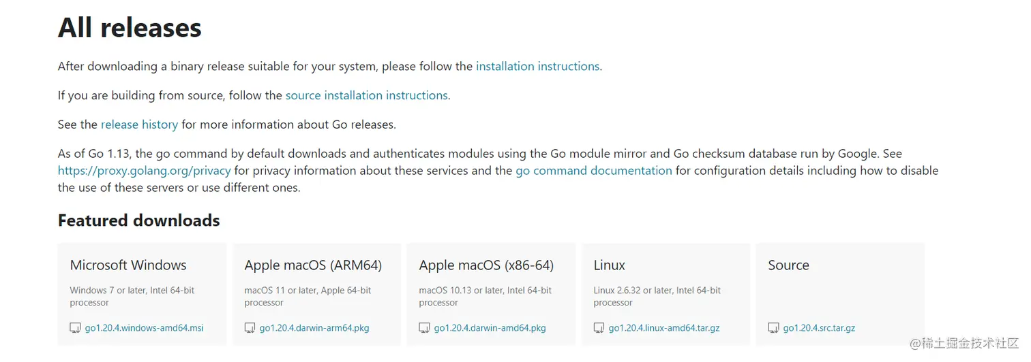
Task: Select the Apple macOS (x86-64) card title
Action: point(486,265)
